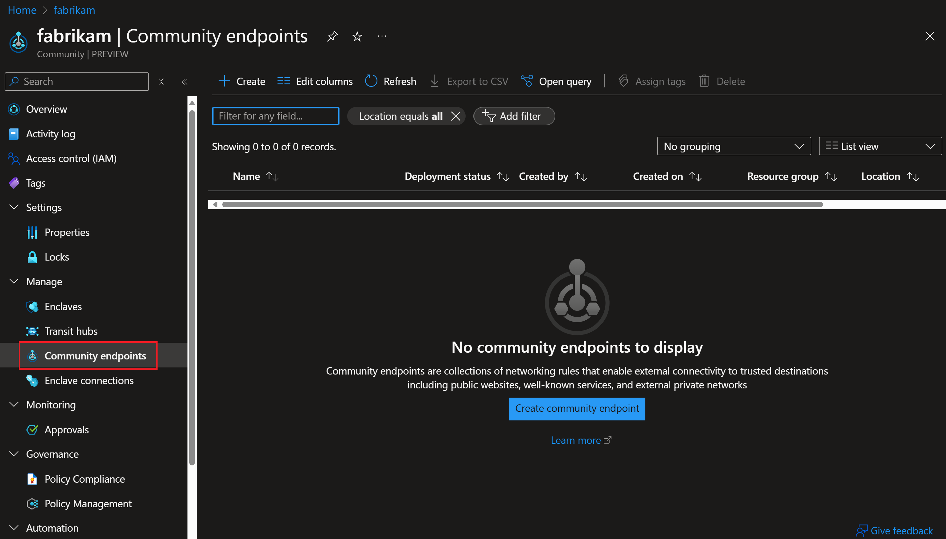Open Enclave connections in the sidebar
Image resolution: width=946 pixels, height=539 pixels.
coord(89,380)
